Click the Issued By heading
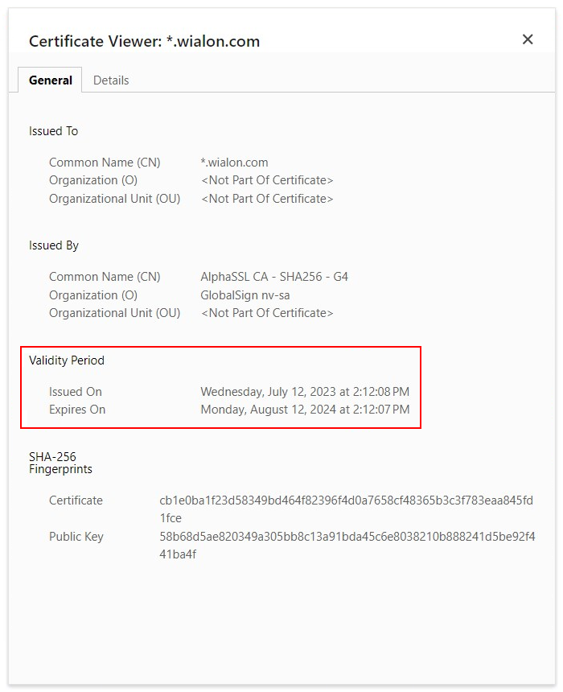This screenshot has height=692, width=563. point(54,245)
